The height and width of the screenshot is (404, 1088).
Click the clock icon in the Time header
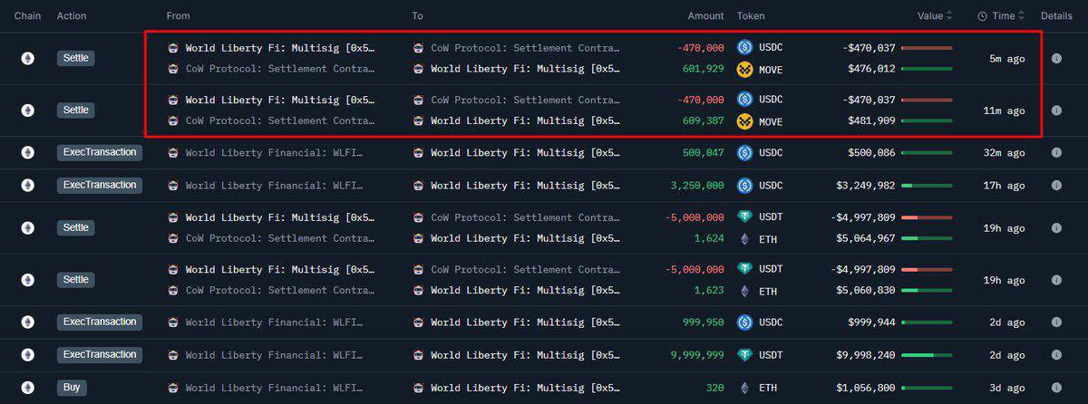(x=983, y=15)
